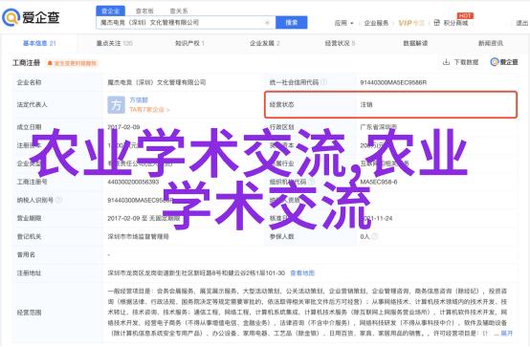
Task: Switch to 新闻资讯 tab
Action: 491,43
